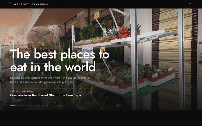Image resolution: width=202 pixels, height=126 pixels.
Task: Click the 'MARKETS · GRANADA' category label
Action: point(21,91)
